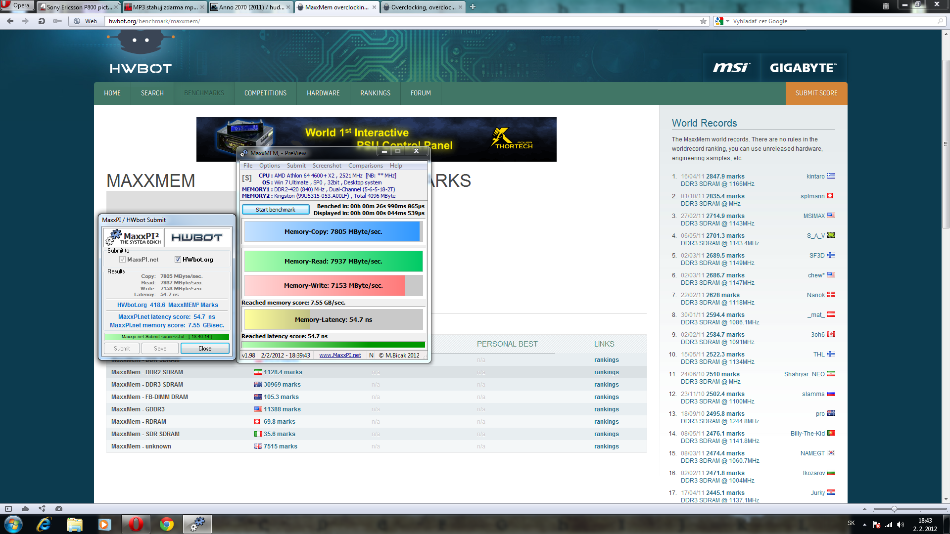Click Save in the Submit dialog
950x534 pixels.
160,349
